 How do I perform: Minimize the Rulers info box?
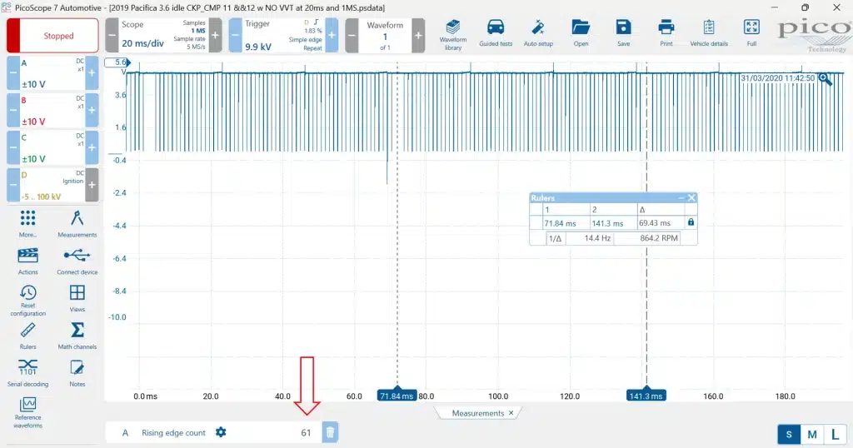click(681, 198)
